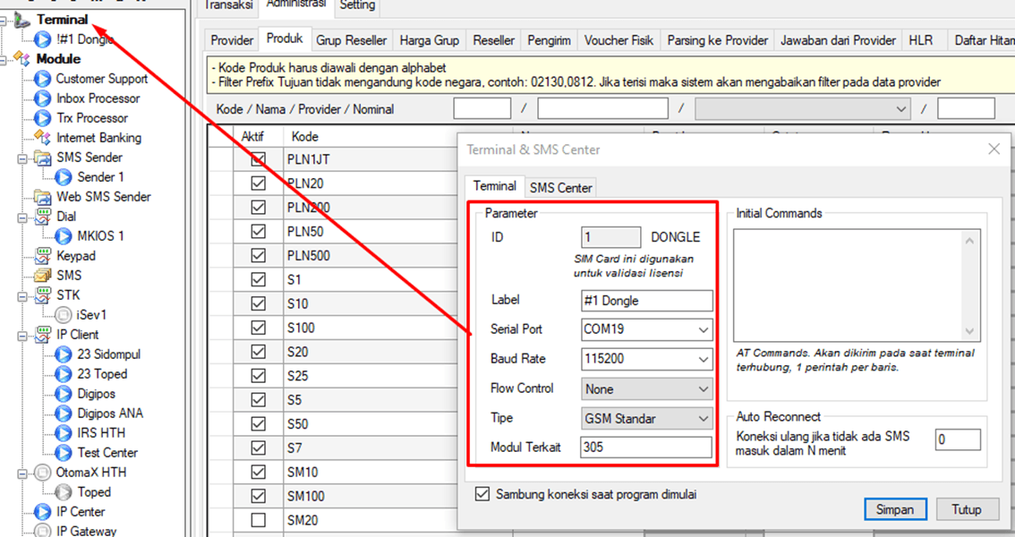The width and height of the screenshot is (1015, 537).
Task: Enable the SM20 product Aktif checkbox
Action: [259, 520]
